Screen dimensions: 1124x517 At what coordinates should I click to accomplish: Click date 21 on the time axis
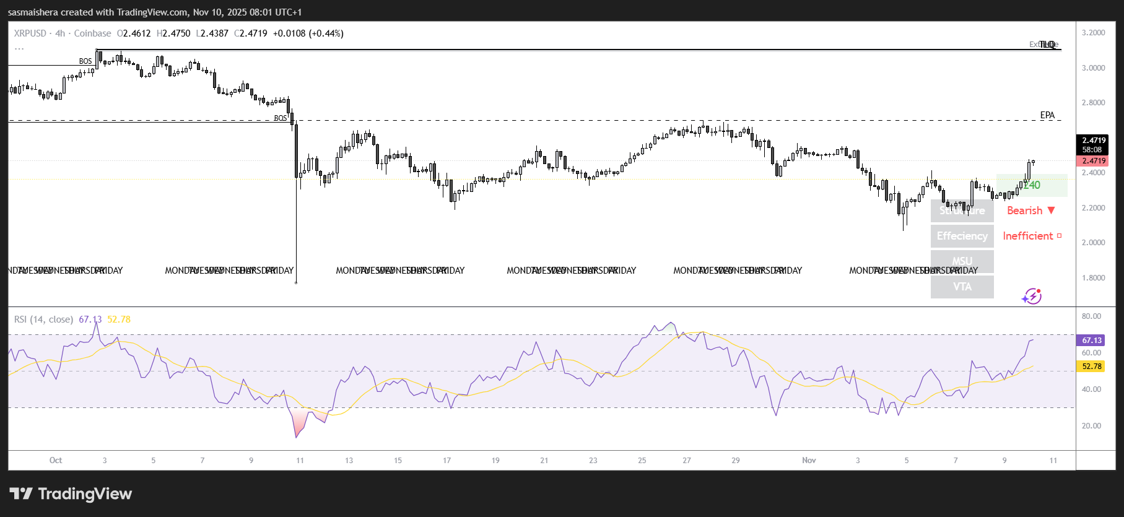click(x=544, y=461)
